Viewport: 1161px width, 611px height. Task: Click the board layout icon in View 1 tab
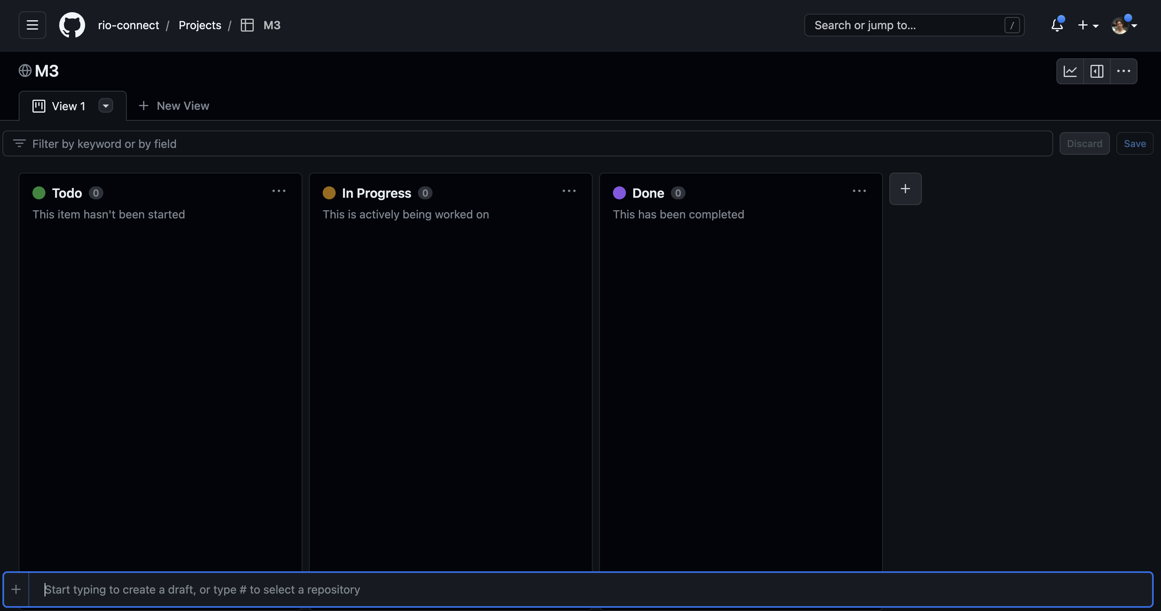(39, 106)
